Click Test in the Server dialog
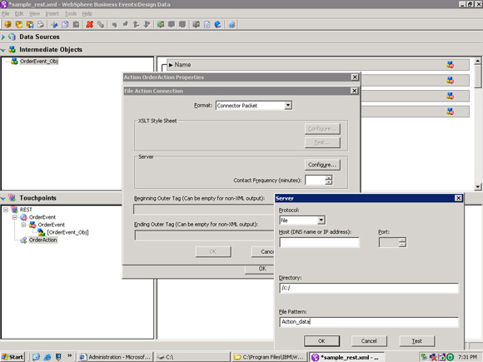The image size is (483, 362). [416, 340]
